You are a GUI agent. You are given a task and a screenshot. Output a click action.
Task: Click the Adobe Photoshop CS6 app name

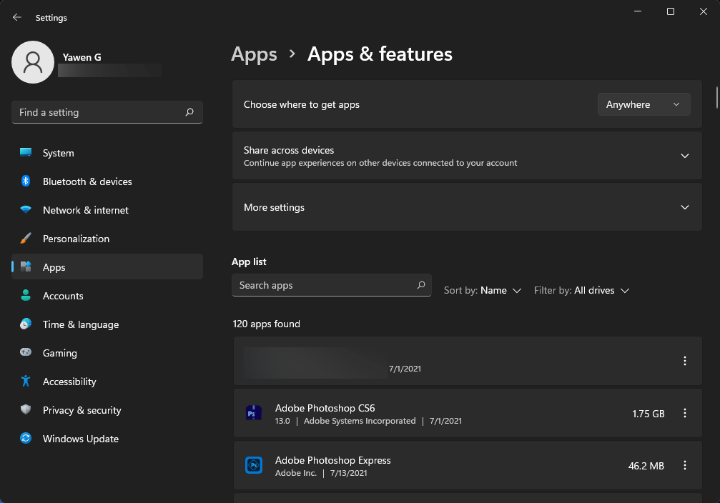(x=325, y=408)
